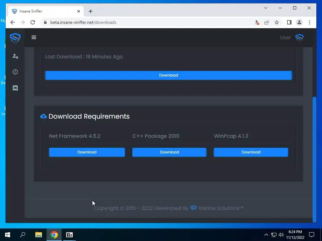Open the Chrome three-dot menu
This screenshot has width=322, height=241.
coord(309,22)
